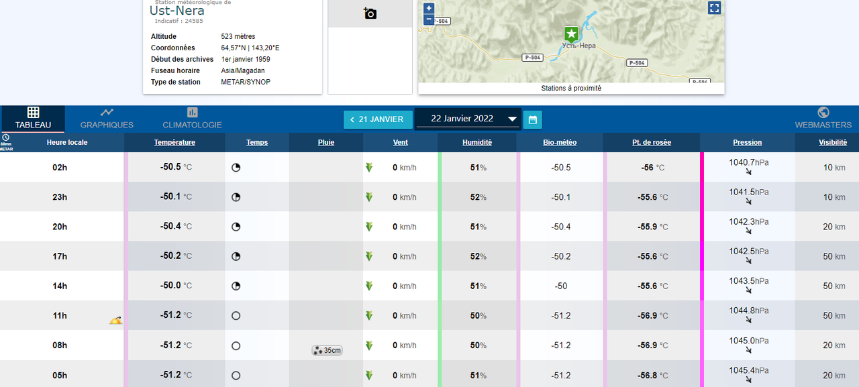Viewport: 859px width, 387px height.
Task: Click the add photo camera icon
Action: point(370,13)
